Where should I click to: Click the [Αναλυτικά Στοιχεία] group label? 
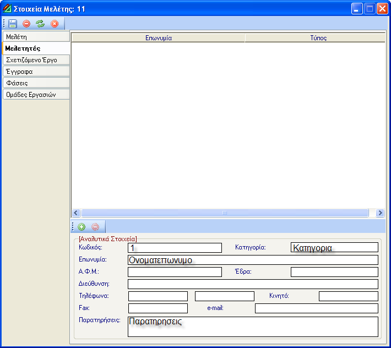(x=108, y=239)
